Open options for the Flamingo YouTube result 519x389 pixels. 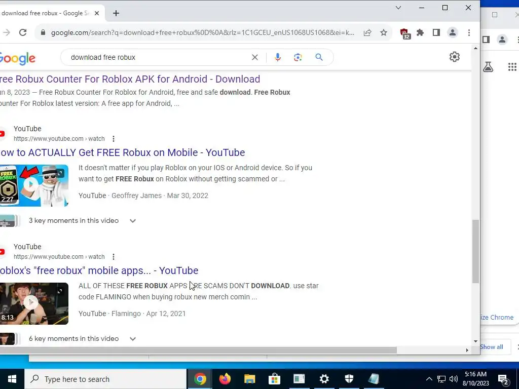point(114,257)
